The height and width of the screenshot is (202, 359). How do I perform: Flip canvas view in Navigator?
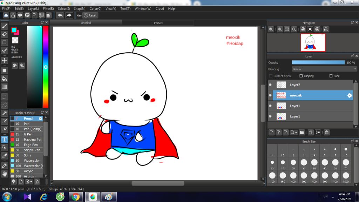pos(326,29)
